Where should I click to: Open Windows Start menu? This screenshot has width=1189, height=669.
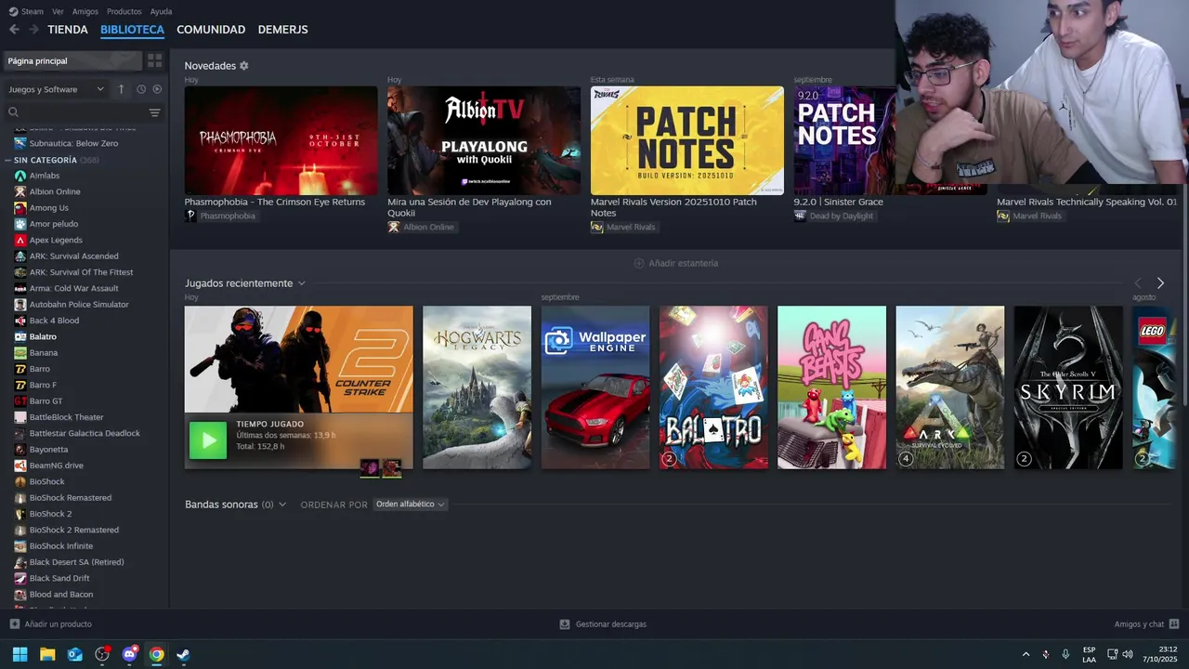tap(20, 654)
